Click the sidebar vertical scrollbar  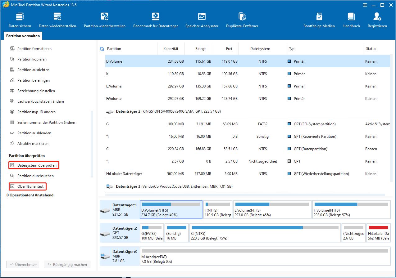(x=92, y=144)
